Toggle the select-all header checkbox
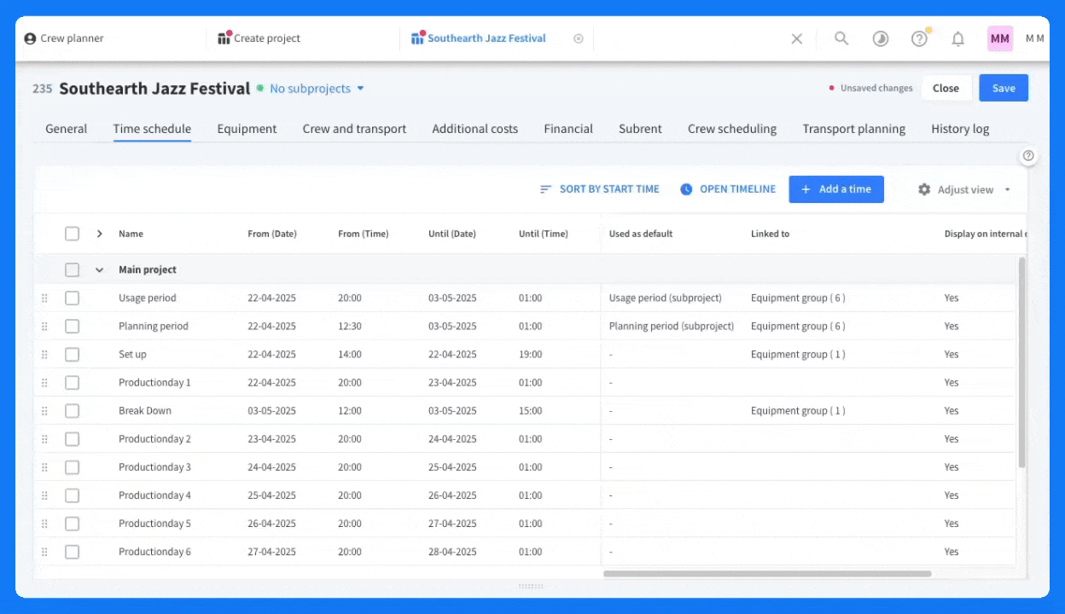This screenshot has width=1065, height=614. (x=72, y=234)
